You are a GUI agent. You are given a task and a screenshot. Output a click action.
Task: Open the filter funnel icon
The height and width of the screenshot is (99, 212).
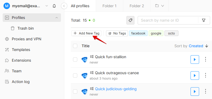(203, 20)
